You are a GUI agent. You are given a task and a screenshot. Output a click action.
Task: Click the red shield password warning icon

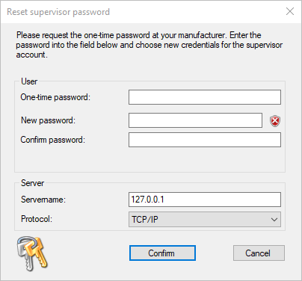click(x=275, y=121)
